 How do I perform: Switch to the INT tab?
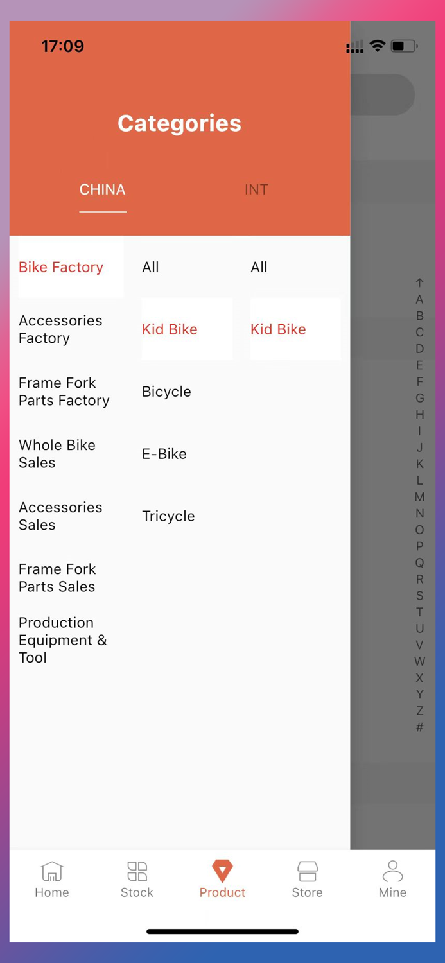click(256, 189)
